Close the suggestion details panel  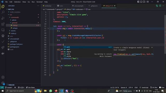pos(152,48)
